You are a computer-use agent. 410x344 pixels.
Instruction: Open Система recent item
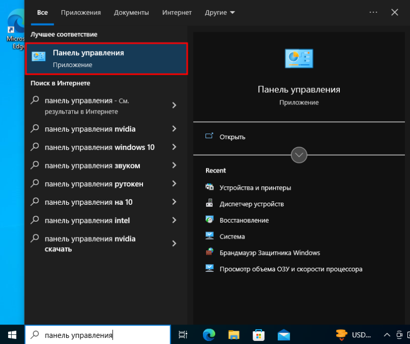[232, 236]
